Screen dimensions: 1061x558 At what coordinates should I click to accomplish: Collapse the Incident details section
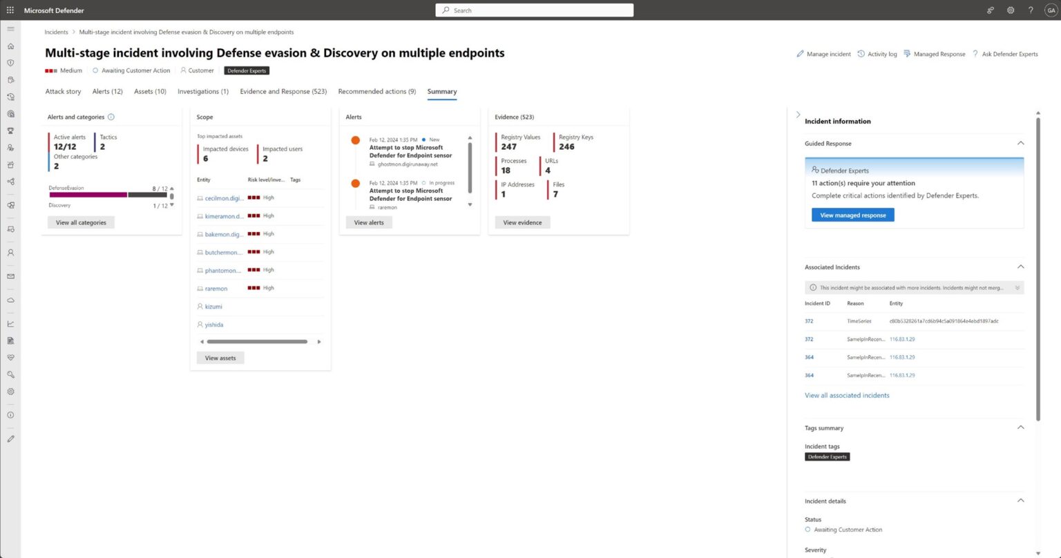click(1021, 500)
